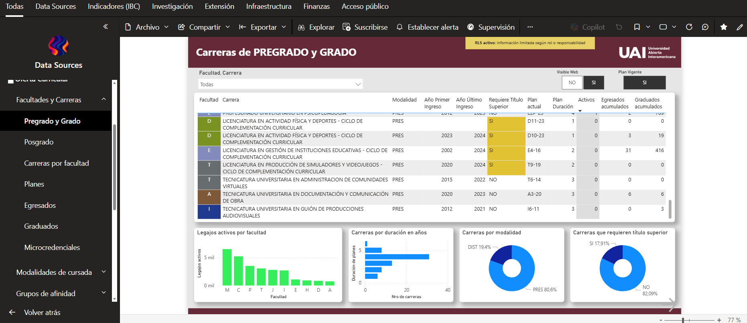The height and width of the screenshot is (323, 747).
Task: Open Posgrado page in sidebar
Action: [x=39, y=142]
